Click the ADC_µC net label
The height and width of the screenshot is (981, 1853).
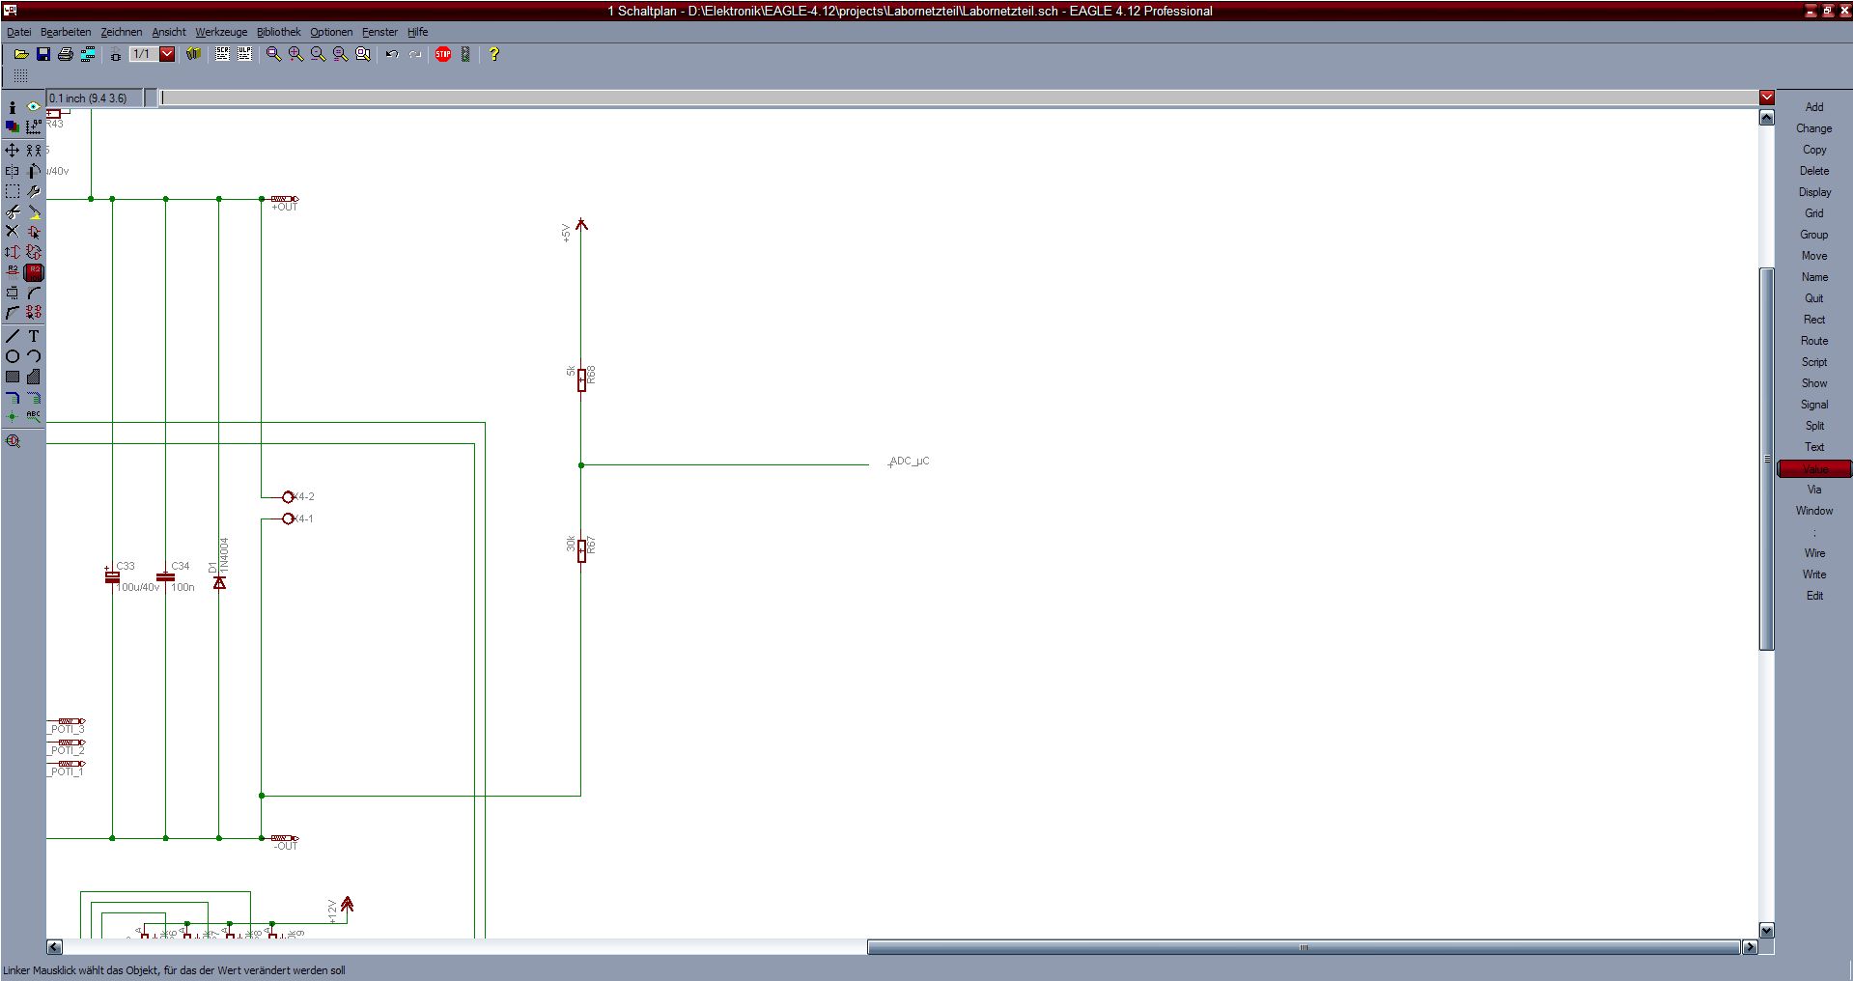(x=910, y=462)
